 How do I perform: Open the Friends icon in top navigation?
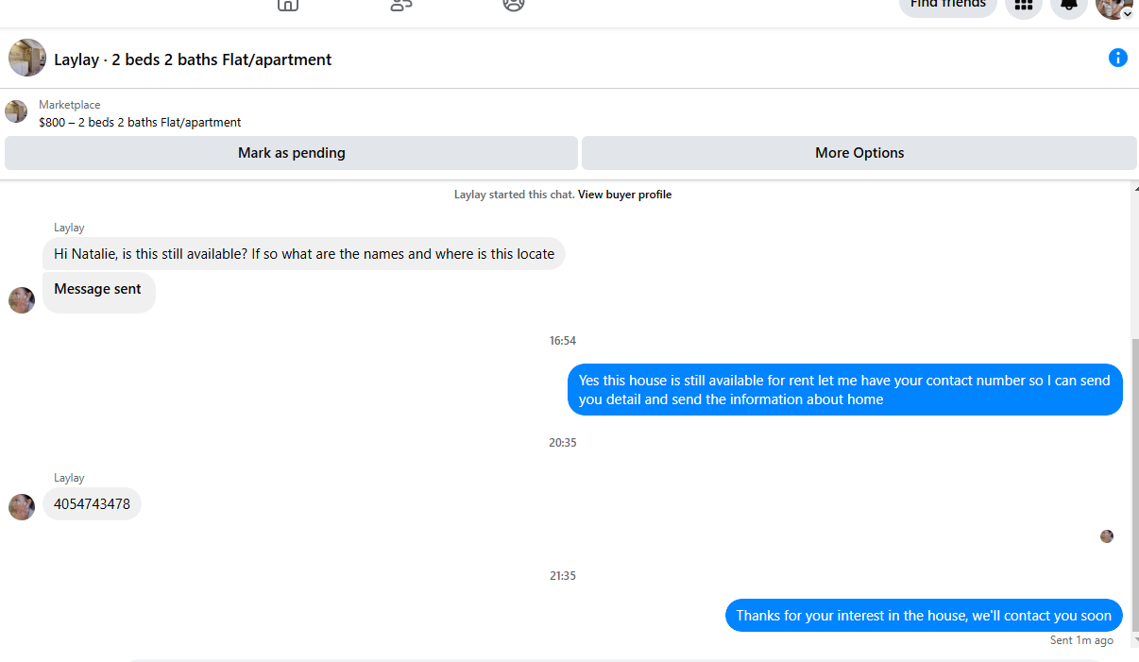[x=400, y=4]
